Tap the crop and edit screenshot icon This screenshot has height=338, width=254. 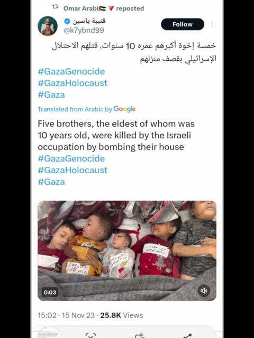coord(140,335)
